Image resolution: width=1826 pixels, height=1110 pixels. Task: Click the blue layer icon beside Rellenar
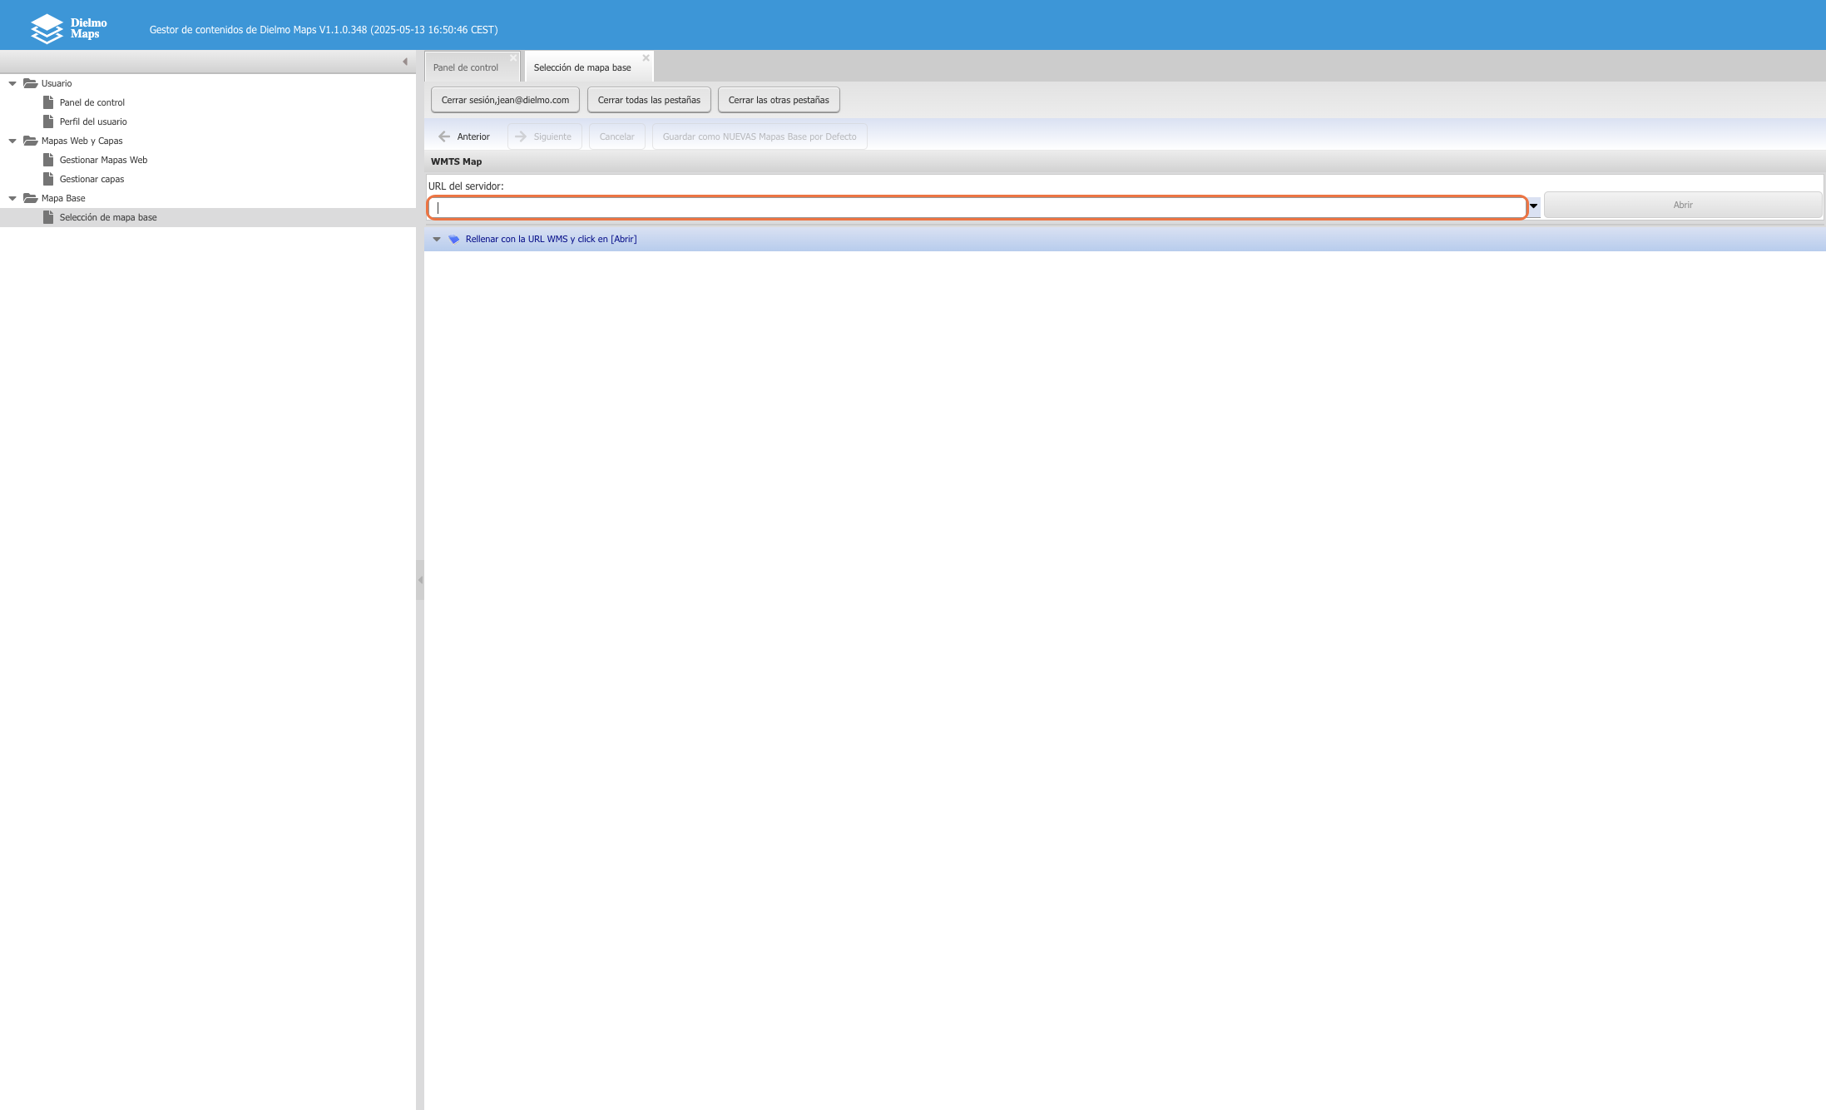(x=453, y=239)
